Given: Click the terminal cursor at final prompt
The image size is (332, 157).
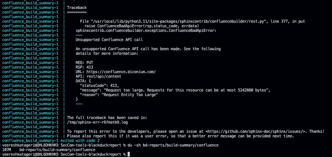Looking at the screenshot, I should (x=128, y=154).
